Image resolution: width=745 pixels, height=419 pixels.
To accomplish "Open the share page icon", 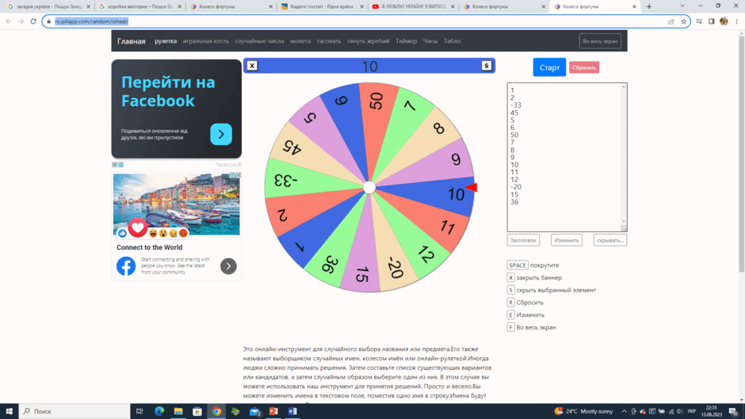I will [x=670, y=21].
